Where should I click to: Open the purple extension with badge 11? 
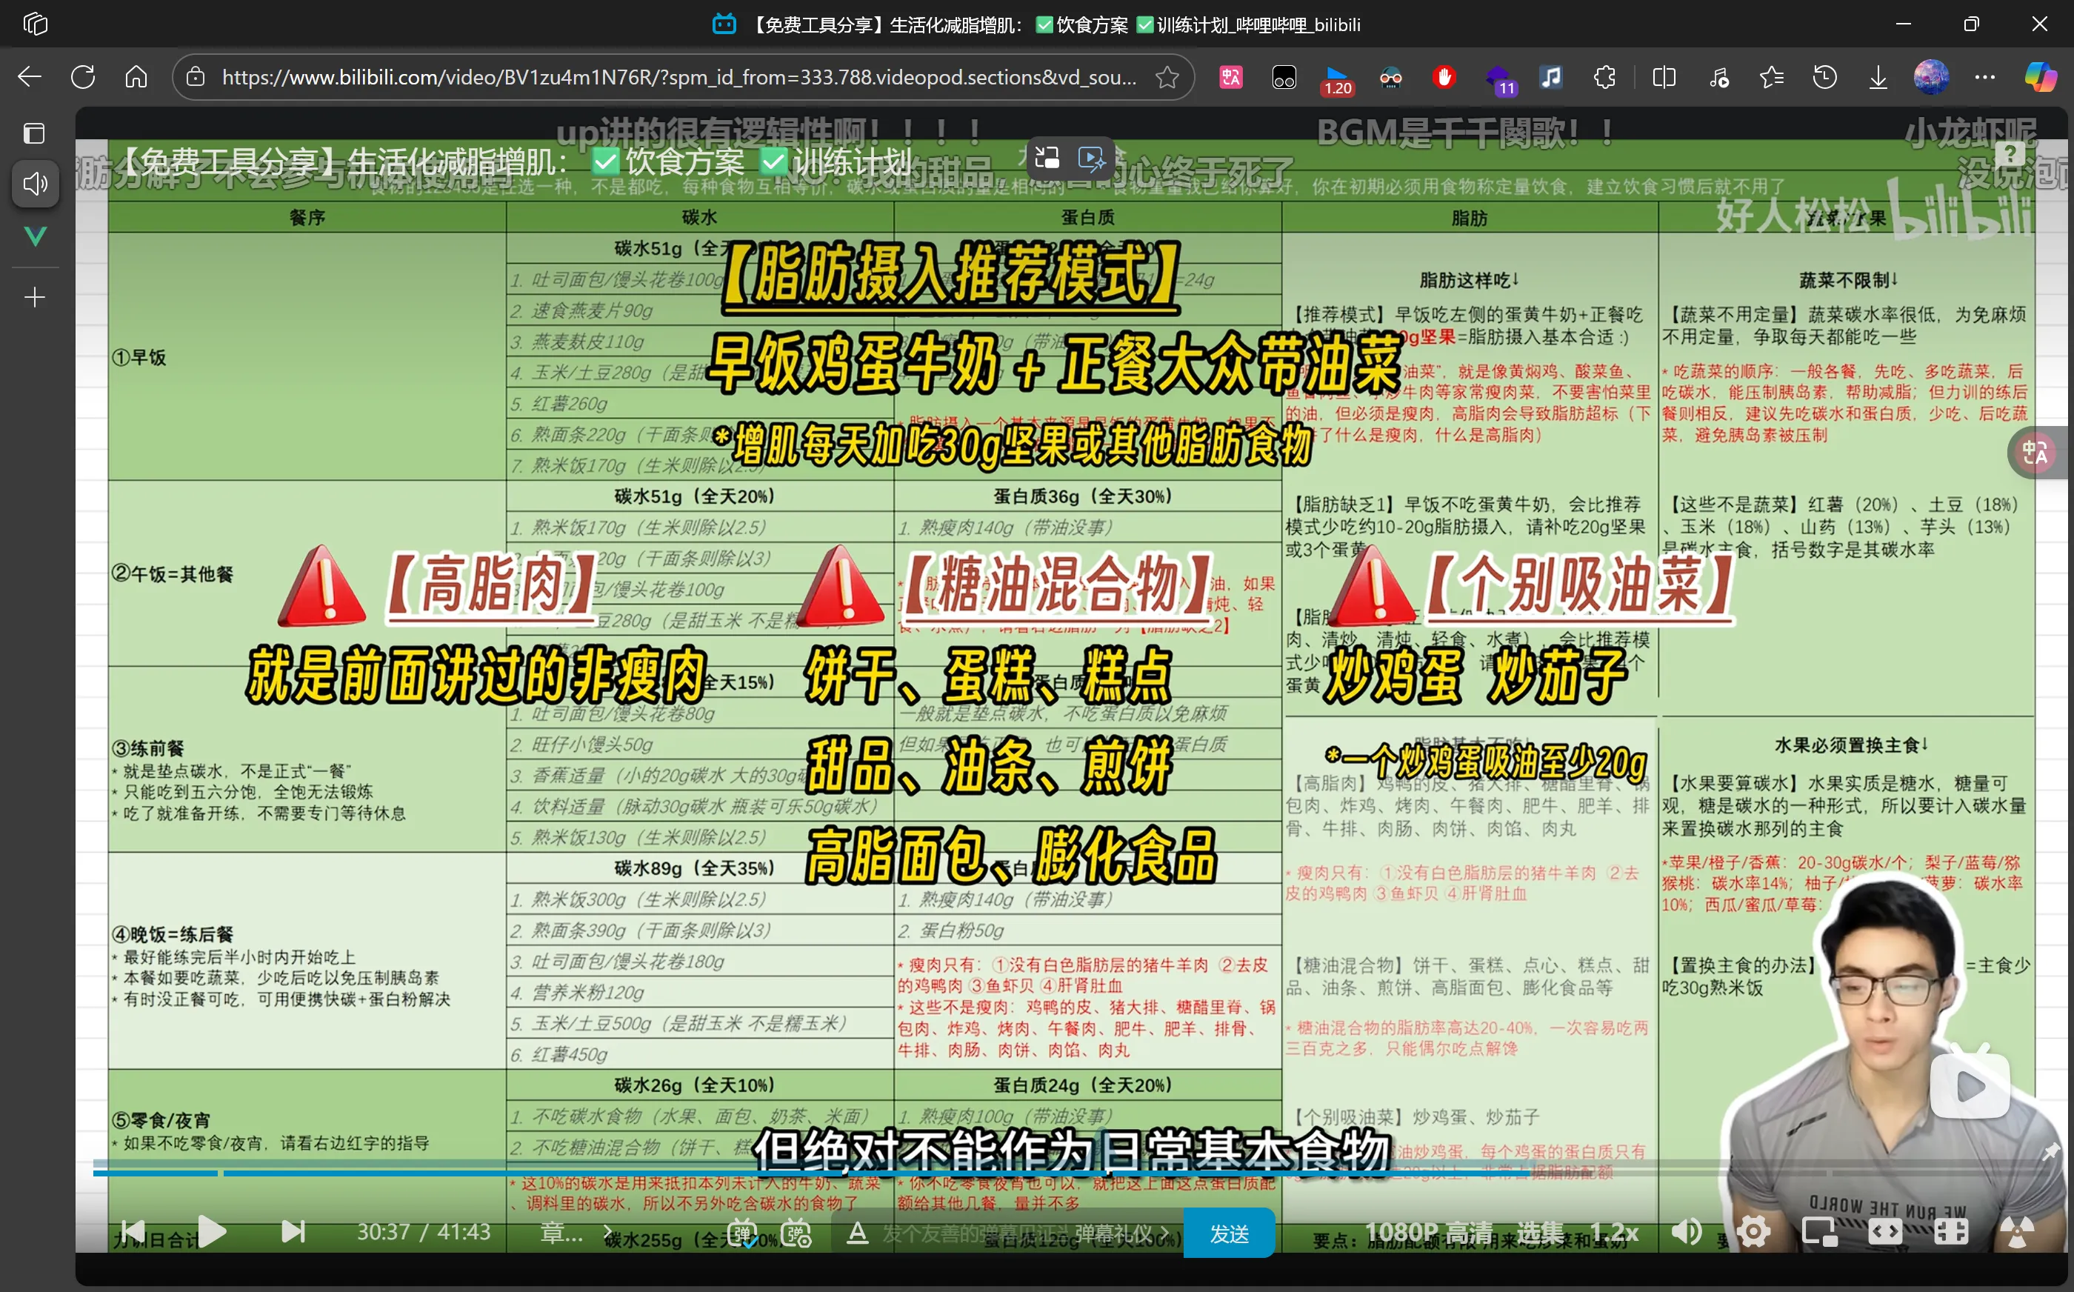pyautogui.click(x=1499, y=79)
